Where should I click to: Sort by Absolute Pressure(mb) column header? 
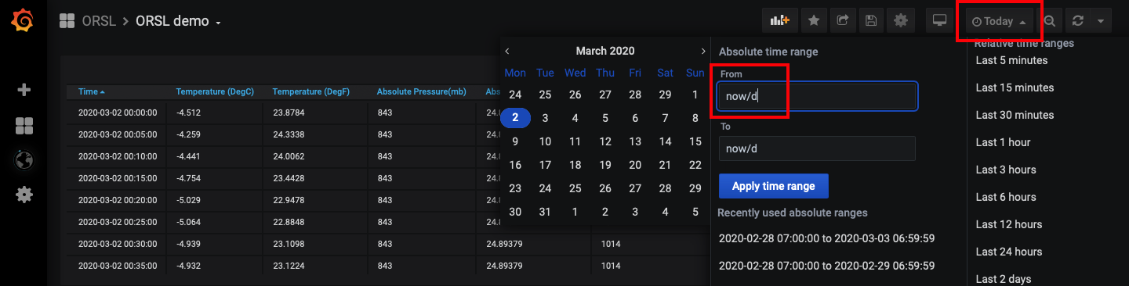pyautogui.click(x=422, y=91)
